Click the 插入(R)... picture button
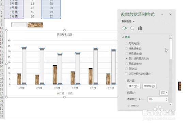This screenshot has height=125, width=186. (x=134, y=86)
